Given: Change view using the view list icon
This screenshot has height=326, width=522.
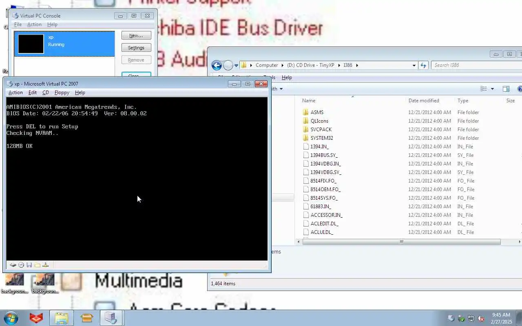Looking at the screenshot, I should tap(484, 89).
